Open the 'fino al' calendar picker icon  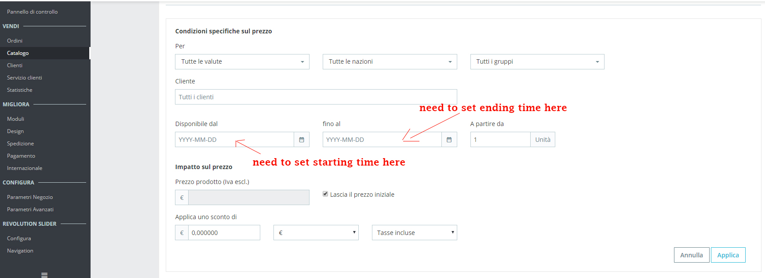(x=449, y=140)
